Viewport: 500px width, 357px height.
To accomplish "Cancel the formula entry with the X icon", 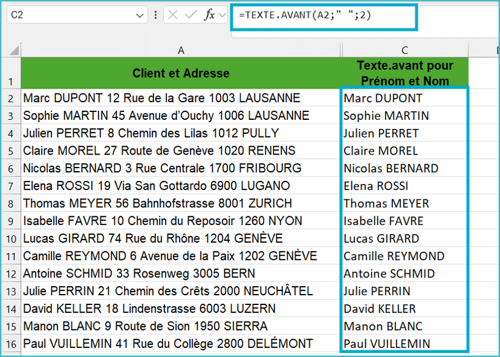I will pyautogui.click(x=172, y=15).
